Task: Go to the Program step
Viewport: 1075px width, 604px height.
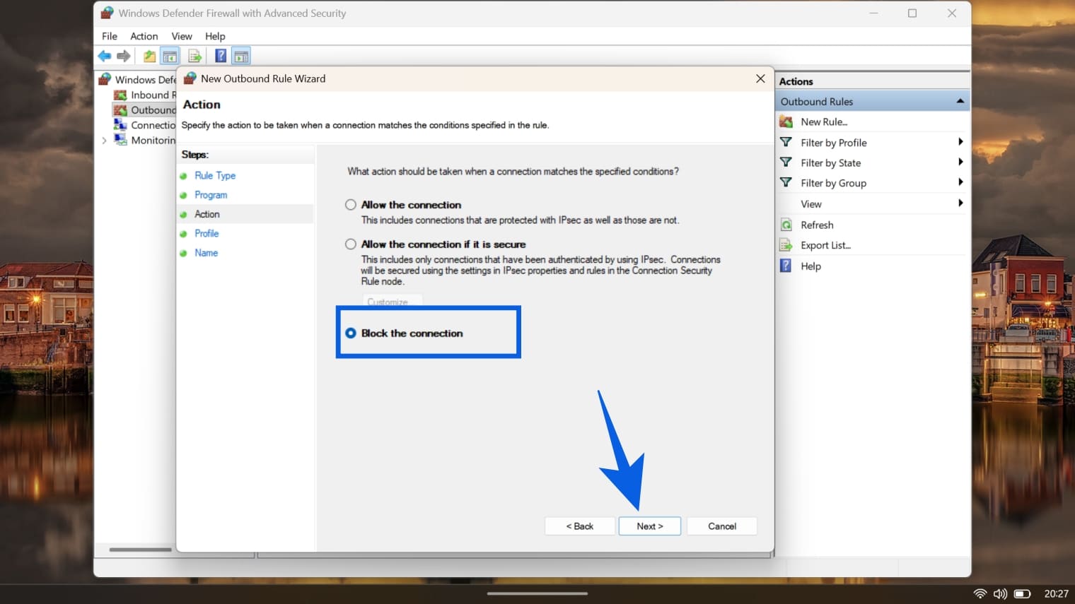Action: tap(211, 195)
